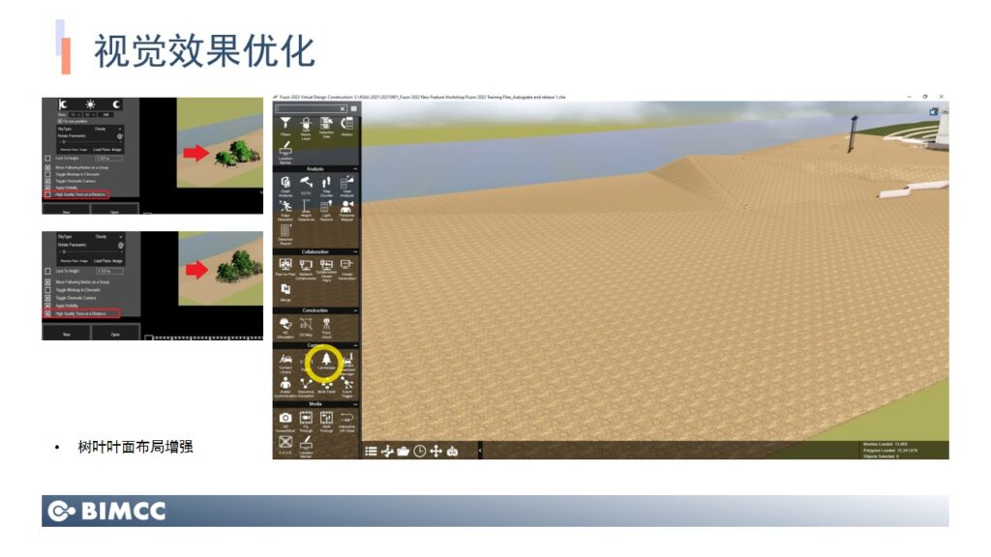Open the SkyType Cloudy dropdown in upper panel
Viewport: 991px width, 557px height.
point(107,129)
